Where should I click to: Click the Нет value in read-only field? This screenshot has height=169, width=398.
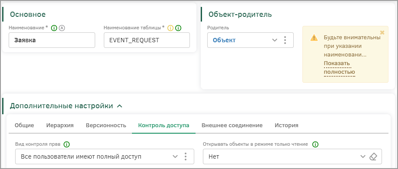tap(214, 156)
